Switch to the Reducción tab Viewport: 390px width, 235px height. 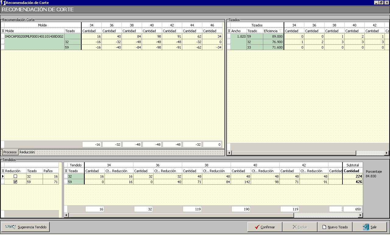click(x=27, y=152)
